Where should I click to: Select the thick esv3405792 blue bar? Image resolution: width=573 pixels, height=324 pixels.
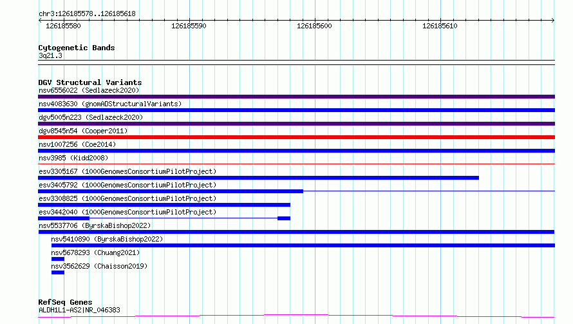171,191
